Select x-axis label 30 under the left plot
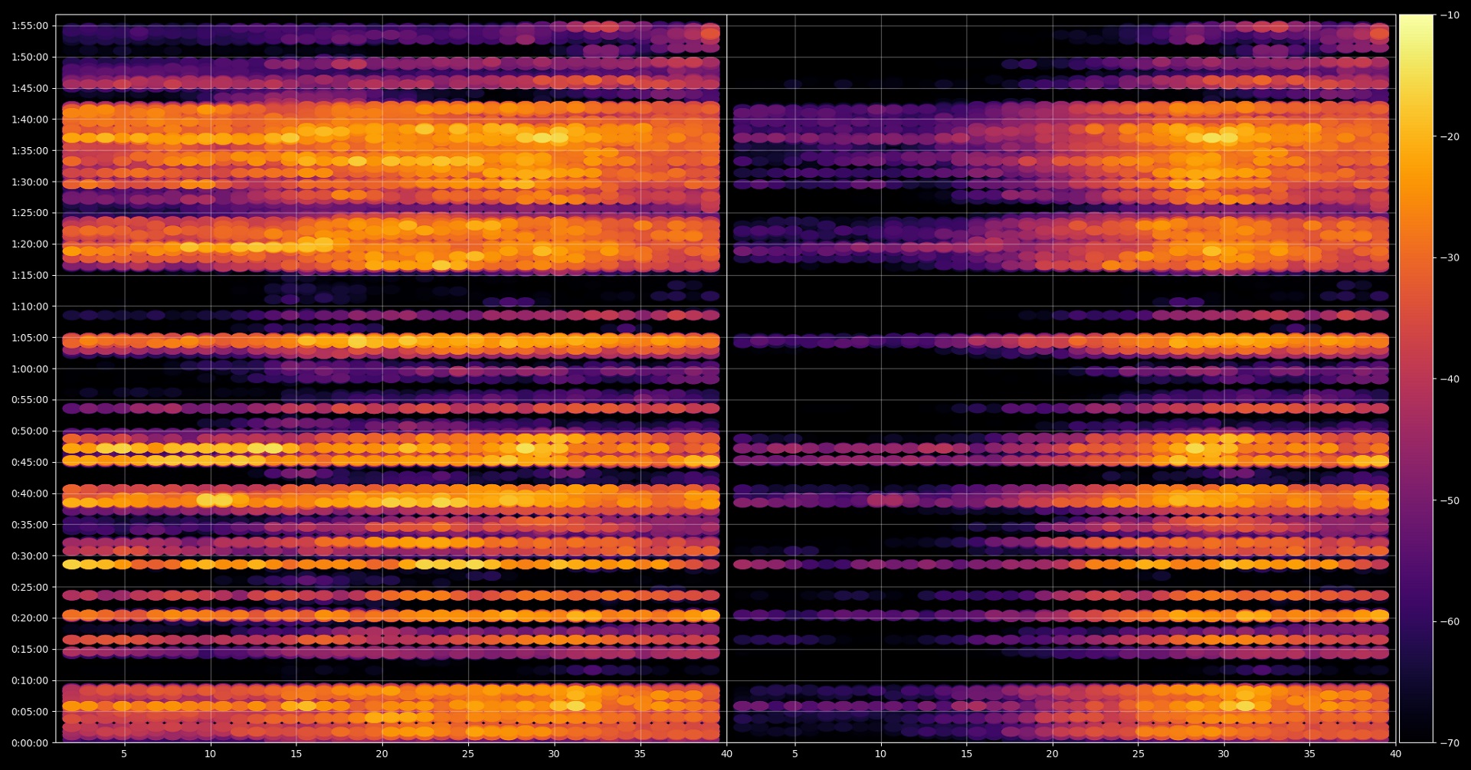 pos(554,754)
